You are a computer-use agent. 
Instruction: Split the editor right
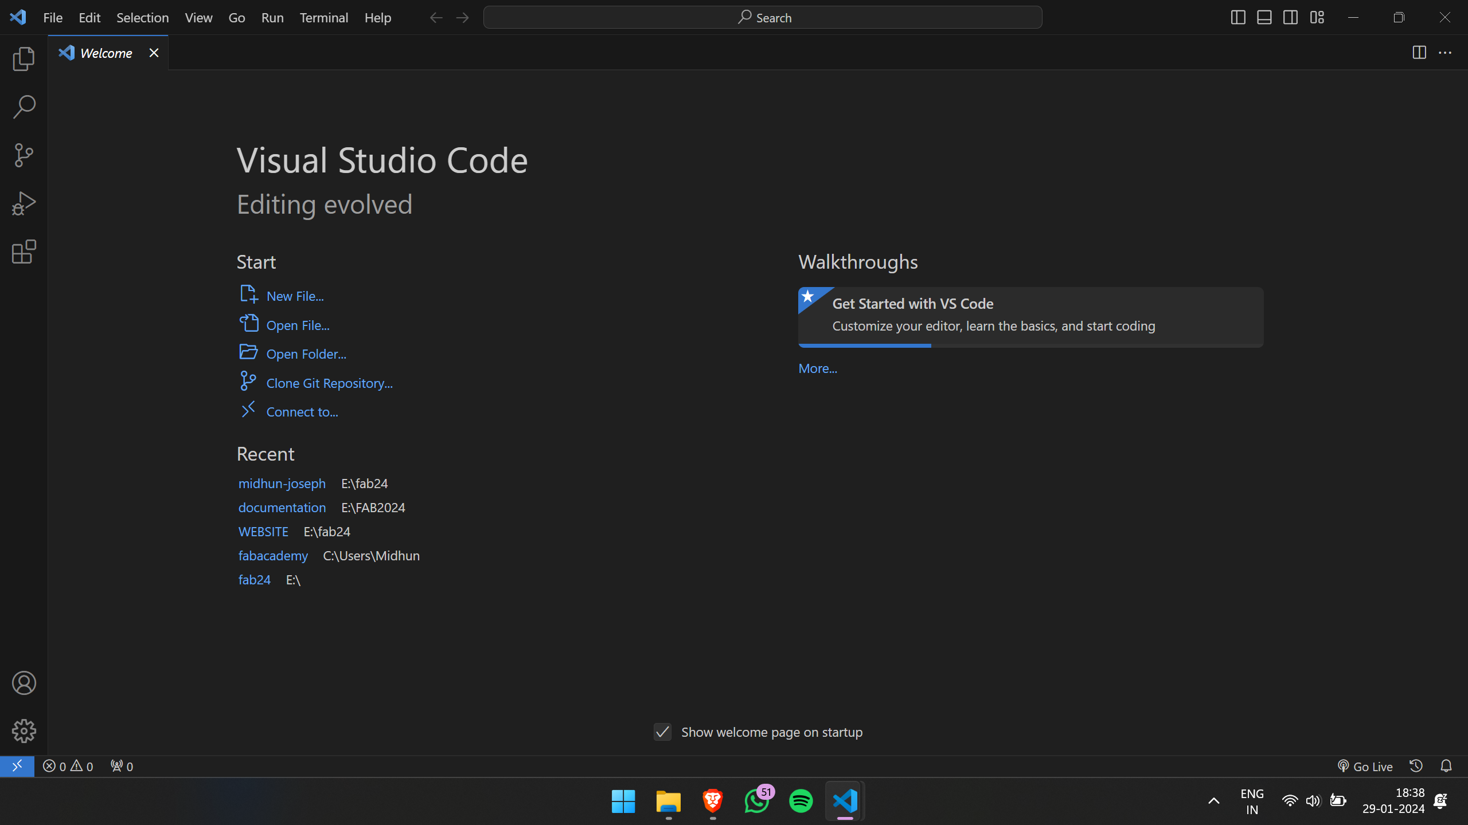click(x=1419, y=53)
